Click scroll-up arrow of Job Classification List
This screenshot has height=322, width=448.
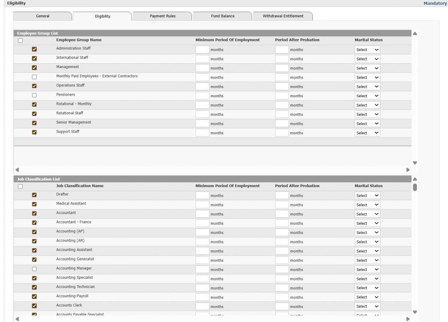point(415,179)
